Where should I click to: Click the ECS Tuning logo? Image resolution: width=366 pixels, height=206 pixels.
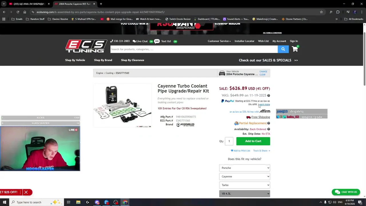[x=86, y=46]
